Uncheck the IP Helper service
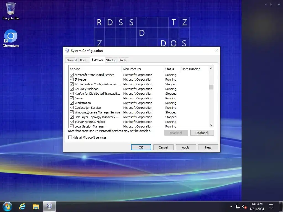Viewport: 283px width, 212px height. (72, 79)
